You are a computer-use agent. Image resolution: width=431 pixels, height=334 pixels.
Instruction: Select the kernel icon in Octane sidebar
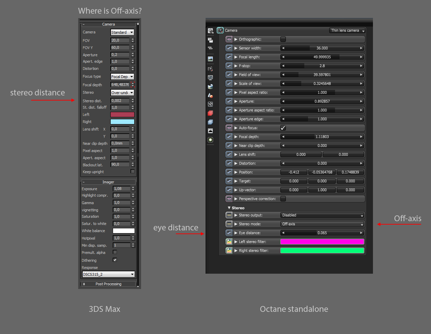pos(210,104)
